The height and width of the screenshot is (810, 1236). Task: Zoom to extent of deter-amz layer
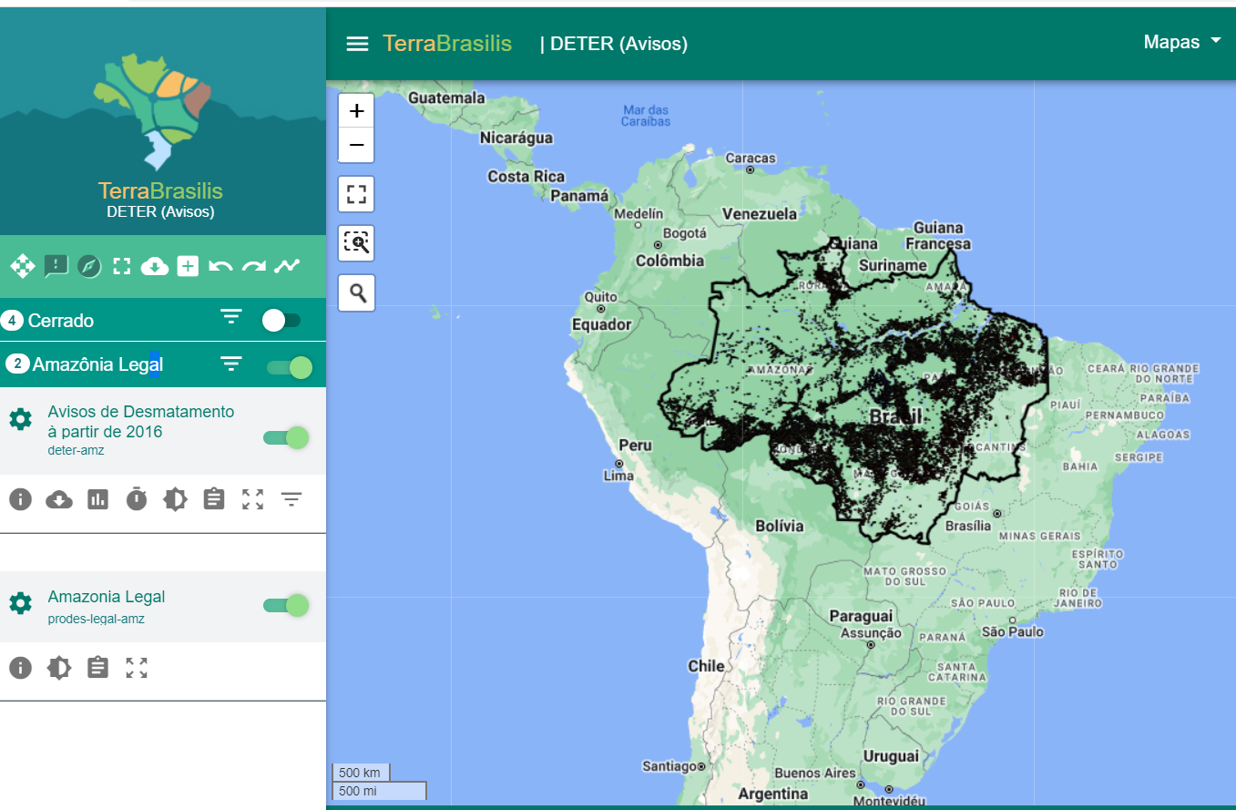(x=252, y=499)
